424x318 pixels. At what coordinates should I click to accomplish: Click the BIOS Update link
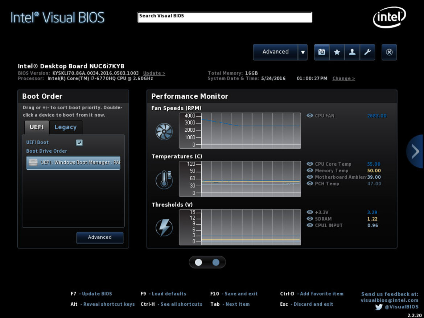coord(154,73)
